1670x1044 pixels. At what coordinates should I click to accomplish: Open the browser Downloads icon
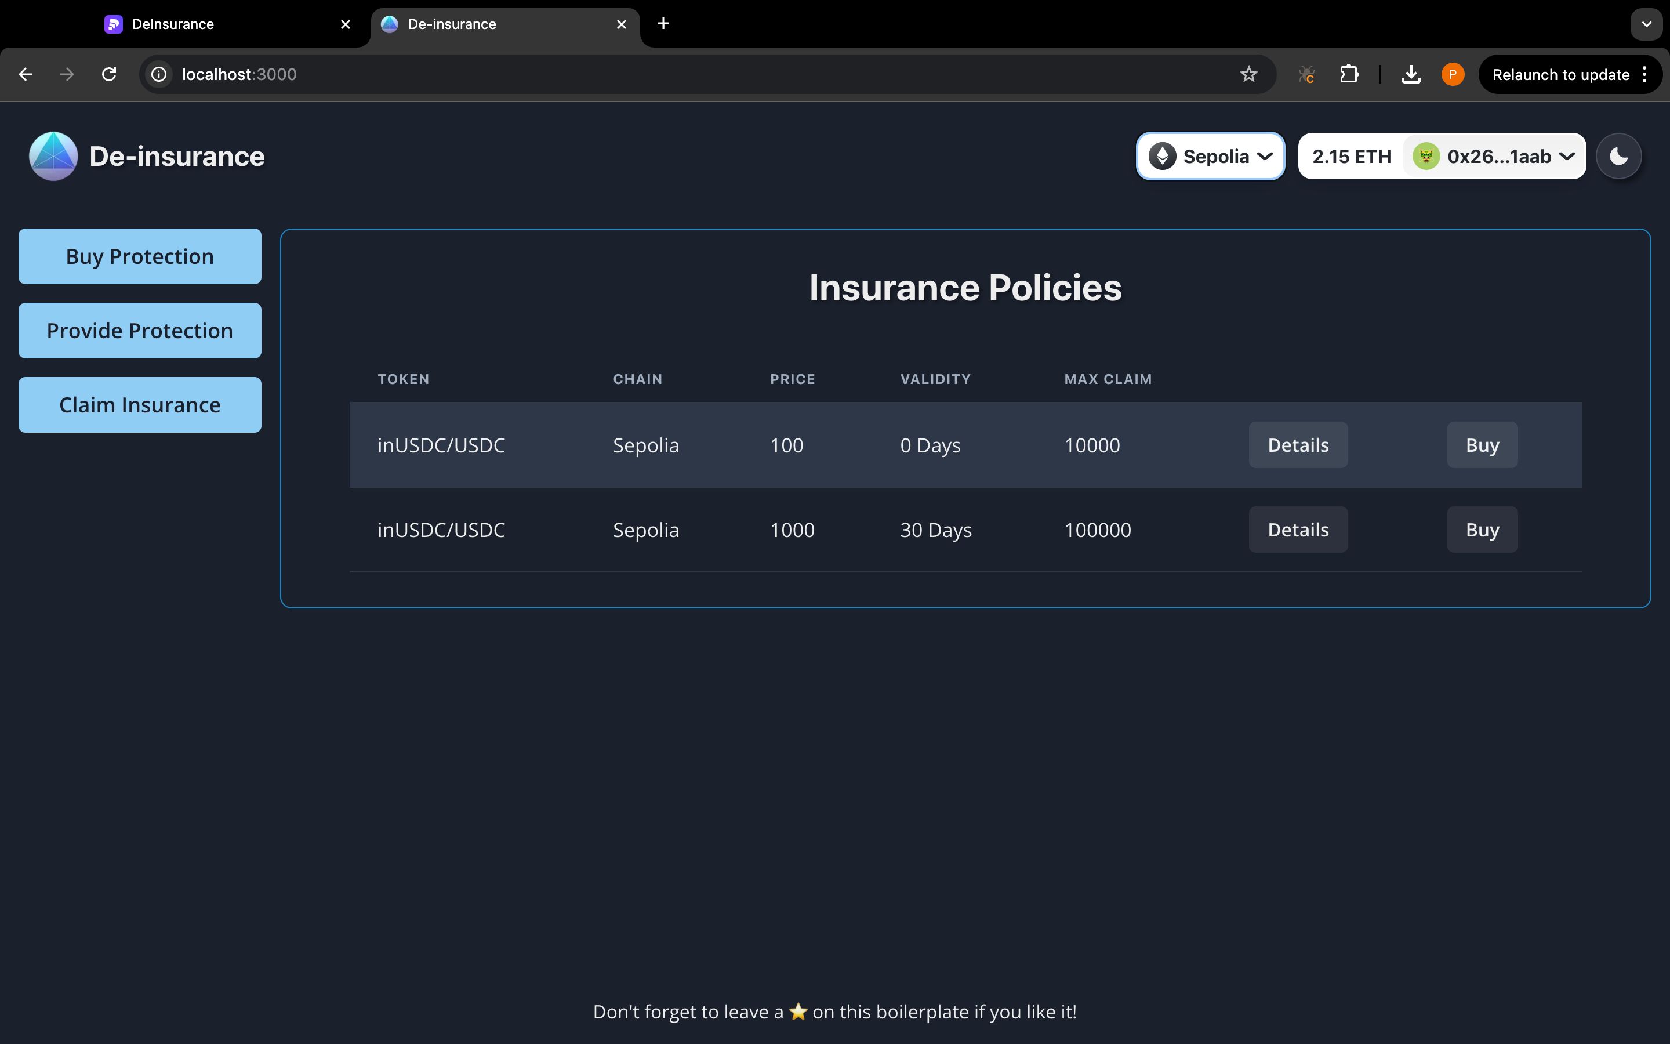tap(1411, 75)
